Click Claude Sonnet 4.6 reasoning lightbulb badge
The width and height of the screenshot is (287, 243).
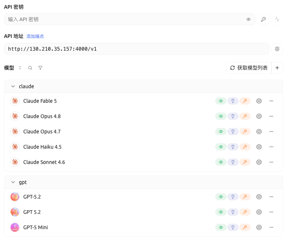pos(233,162)
